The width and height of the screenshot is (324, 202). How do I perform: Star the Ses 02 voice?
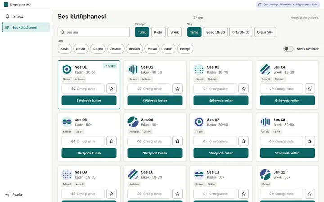coord(177,88)
